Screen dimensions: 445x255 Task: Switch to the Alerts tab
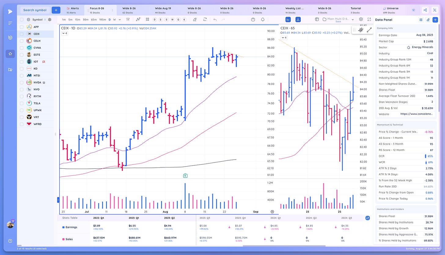click(73, 10)
